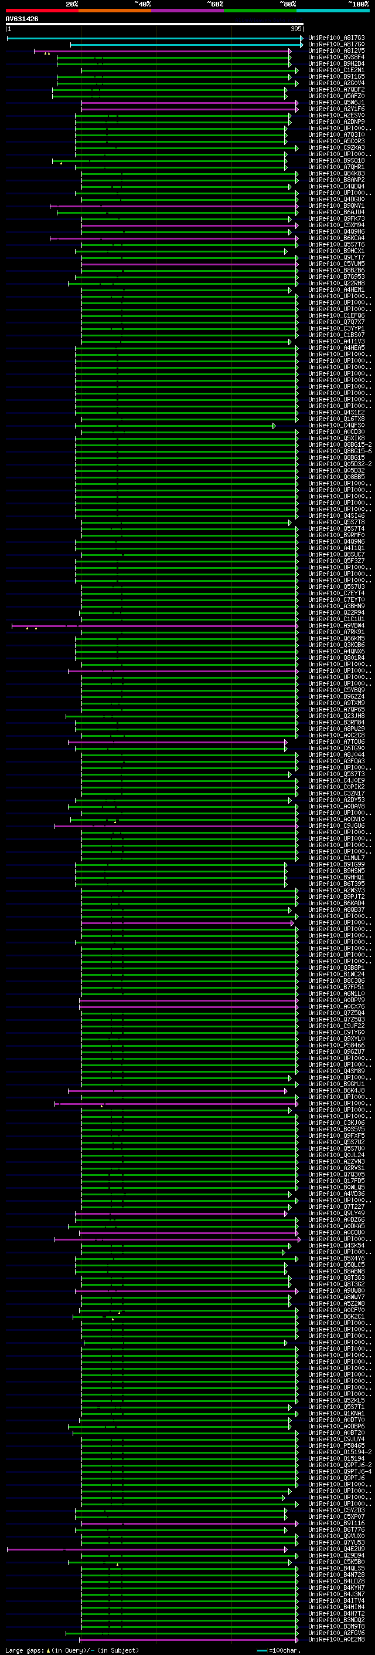Open hit UniRef100_Q7Q7X7

pos(336,322)
